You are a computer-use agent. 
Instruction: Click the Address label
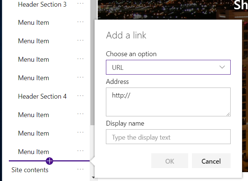117,82
